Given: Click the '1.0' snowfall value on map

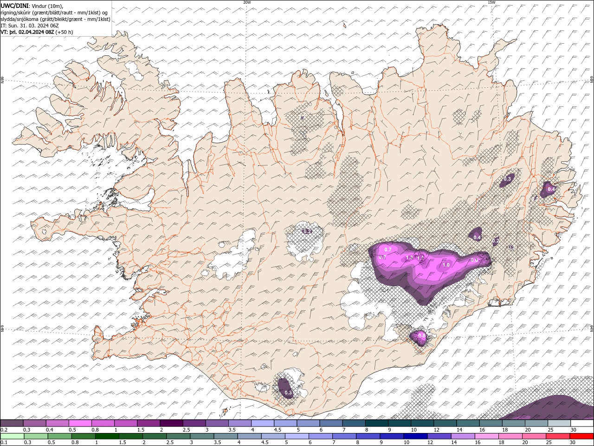Looking at the screenshot, I should 446,265.
